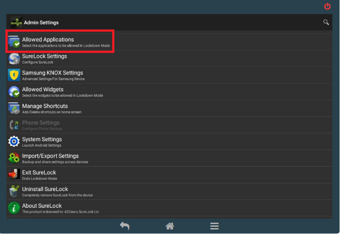Click 'Backup and share settings across devices'
The width and height of the screenshot is (340, 234).
55,162
